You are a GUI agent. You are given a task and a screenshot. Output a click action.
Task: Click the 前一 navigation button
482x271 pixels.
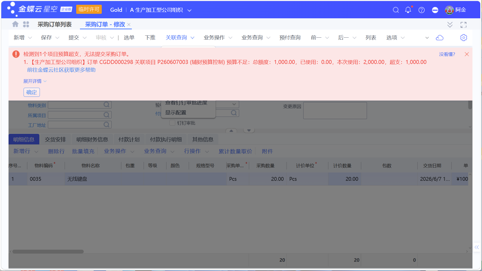point(316,38)
